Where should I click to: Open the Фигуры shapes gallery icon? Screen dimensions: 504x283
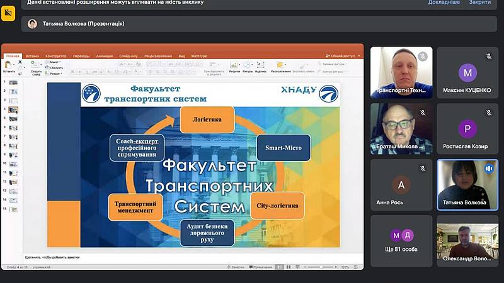(x=246, y=65)
